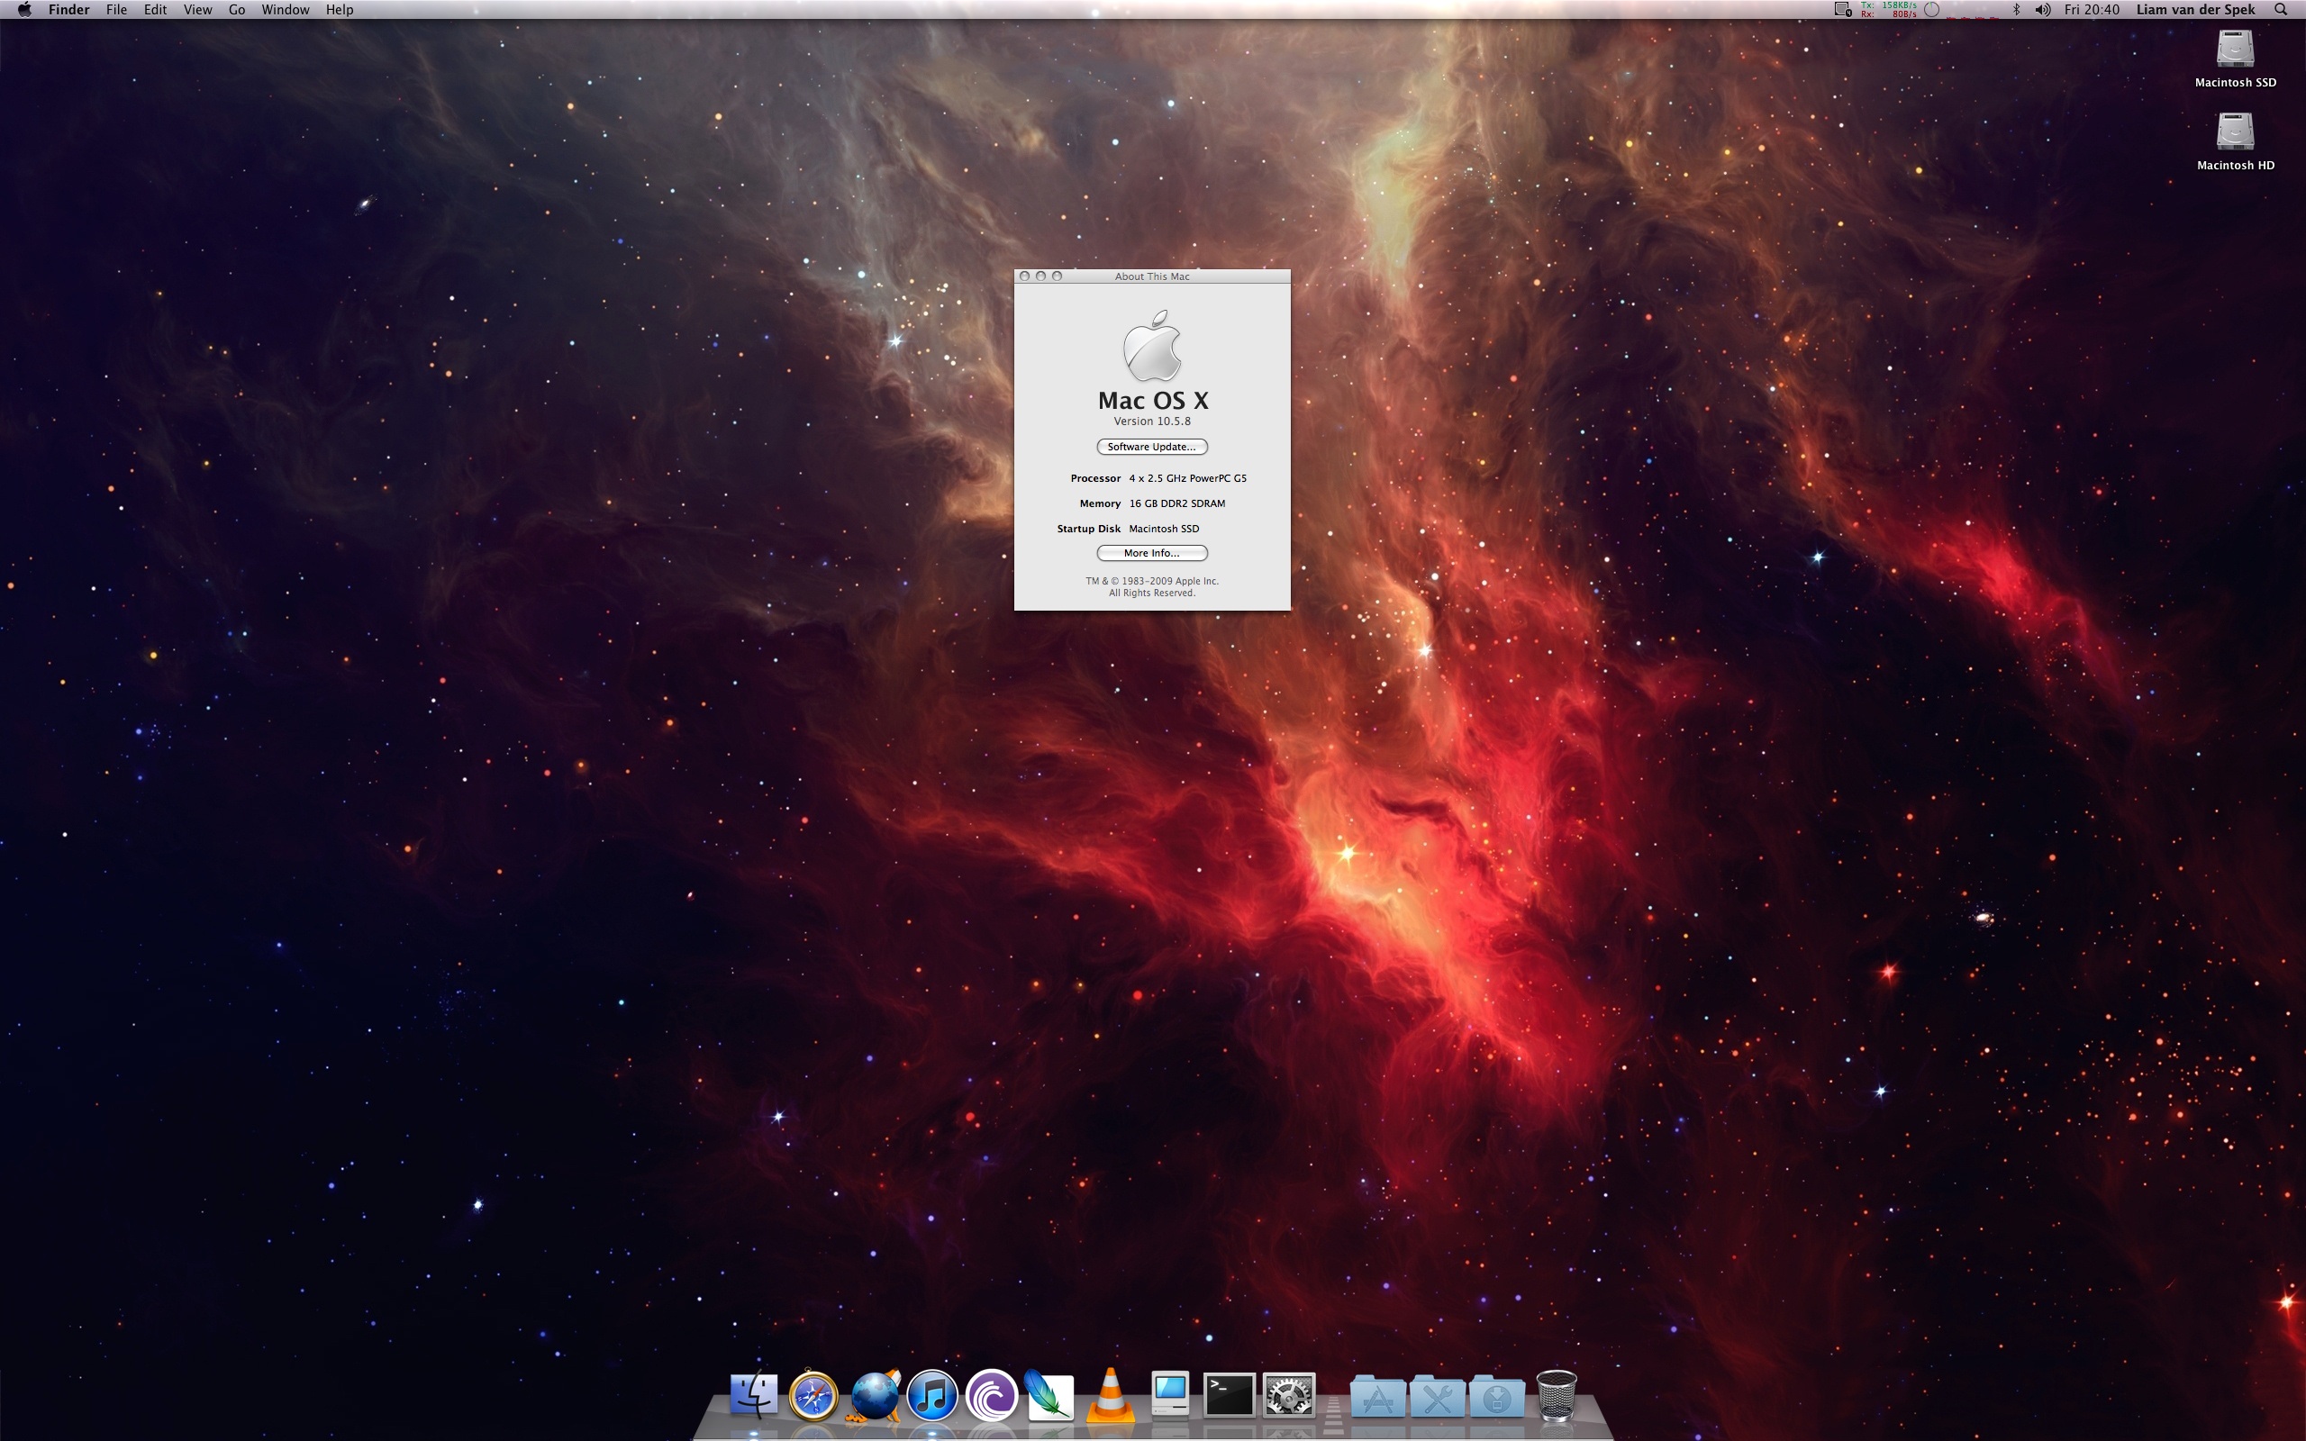2306x1441 pixels.
Task: Select the Macintosh HD desktop drive
Action: click(2235, 133)
